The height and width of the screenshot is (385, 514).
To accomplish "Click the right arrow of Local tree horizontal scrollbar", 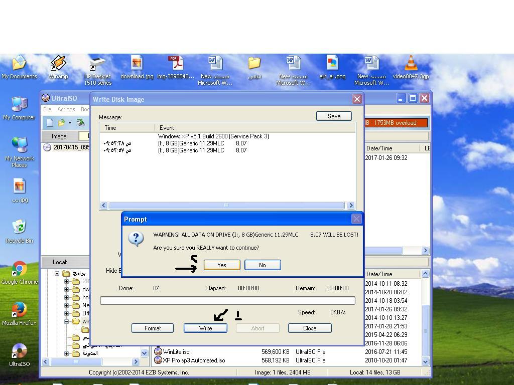I will (136, 362).
